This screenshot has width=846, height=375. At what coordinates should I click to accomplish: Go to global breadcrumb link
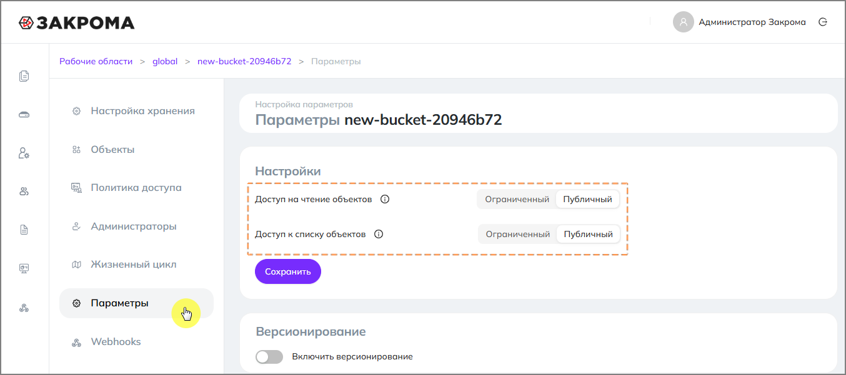(165, 61)
